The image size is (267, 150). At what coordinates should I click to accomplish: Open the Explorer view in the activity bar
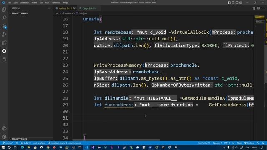point(4,10)
